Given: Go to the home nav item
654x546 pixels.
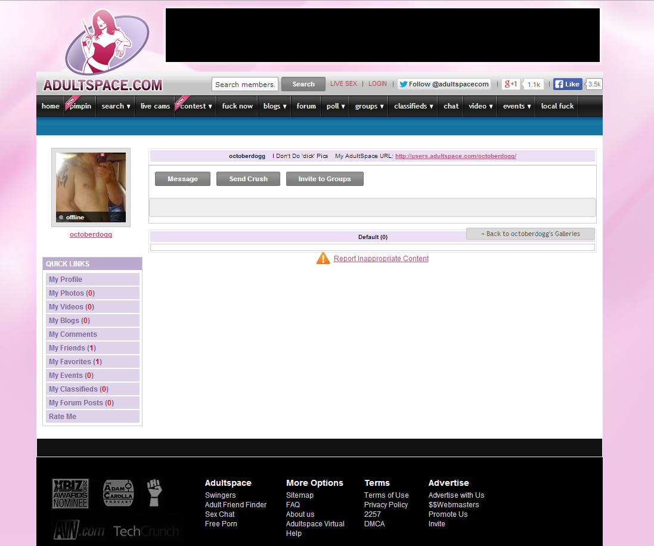Looking at the screenshot, I should tap(51, 106).
